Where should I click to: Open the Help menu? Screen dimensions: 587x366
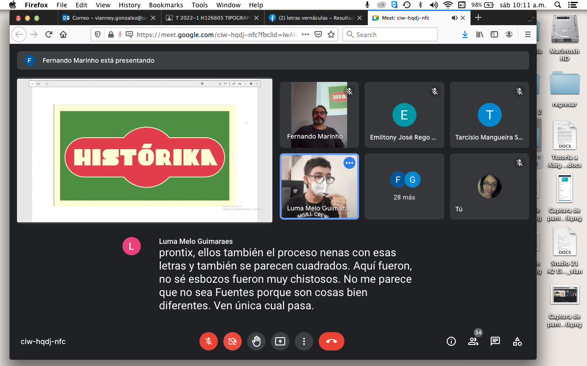[x=256, y=5]
